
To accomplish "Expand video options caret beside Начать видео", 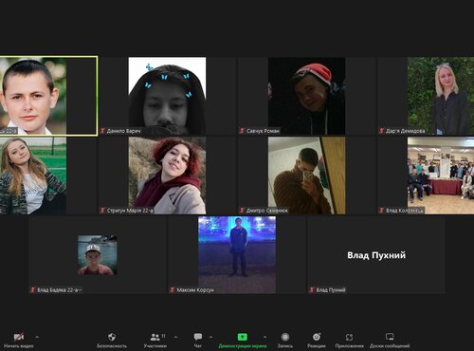I will pyautogui.click(x=37, y=337).
